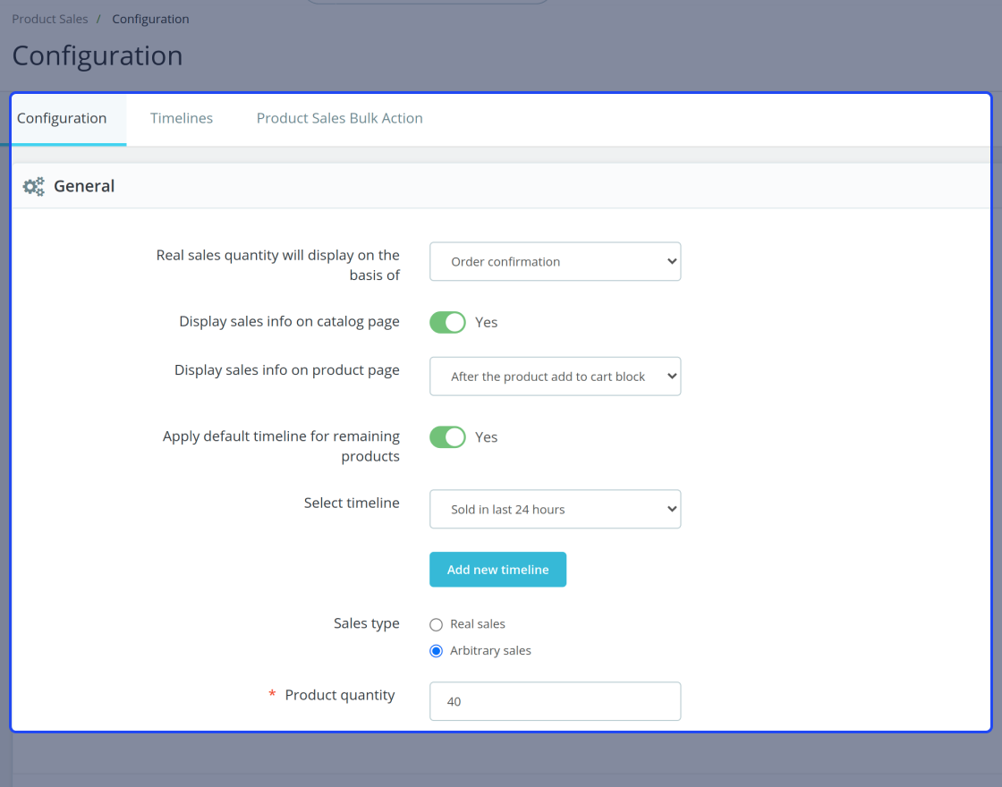Select the Configuration tab
Screen dimensions: 1002x787
[62, 118]
